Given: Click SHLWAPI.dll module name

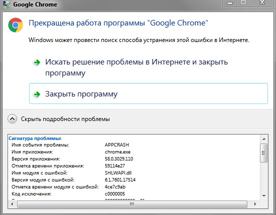Looking at the screenshot, I should pyautogui.click(x=118, y=173).
